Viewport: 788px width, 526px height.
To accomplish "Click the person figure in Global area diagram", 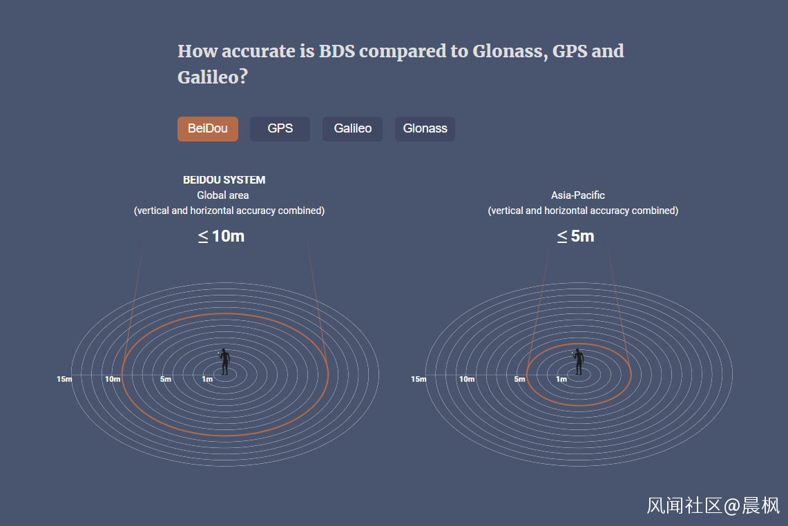I will click(x=224, y=362).
